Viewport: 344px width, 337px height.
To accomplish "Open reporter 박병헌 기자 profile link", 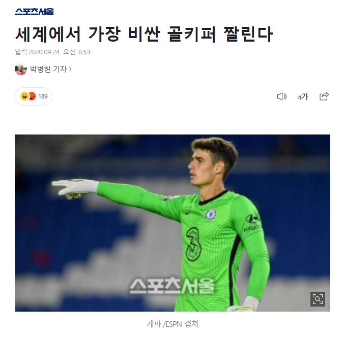I will pos(48,69).
